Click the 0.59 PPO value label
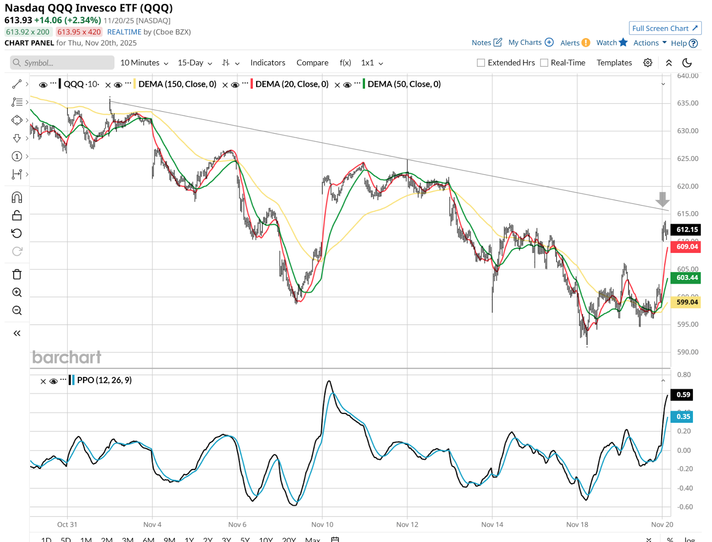This screenshot has width=712, height=542. click(x=682, y=395)
